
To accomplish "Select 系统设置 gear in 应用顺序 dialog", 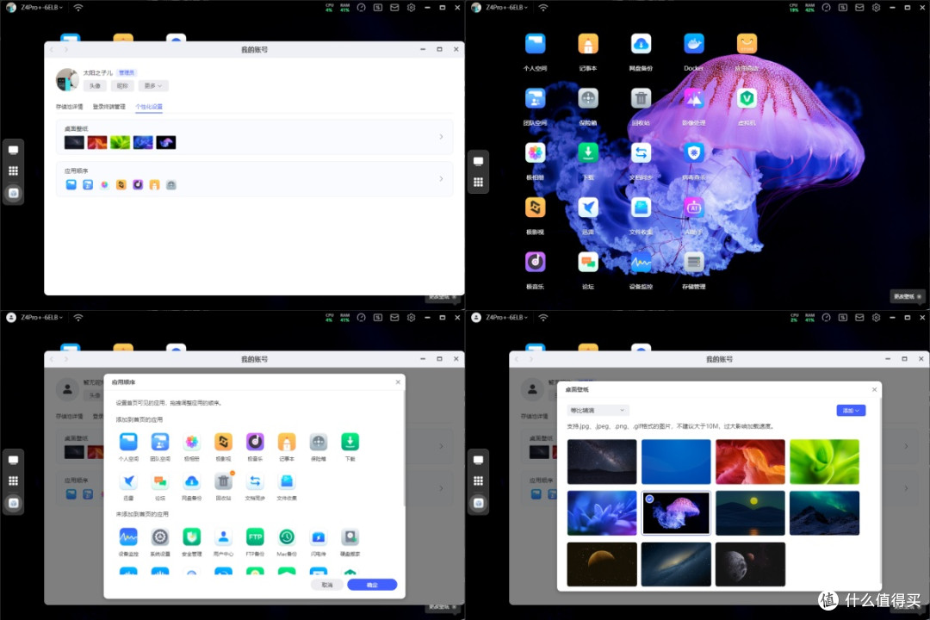I will click(x=160, y=537).
